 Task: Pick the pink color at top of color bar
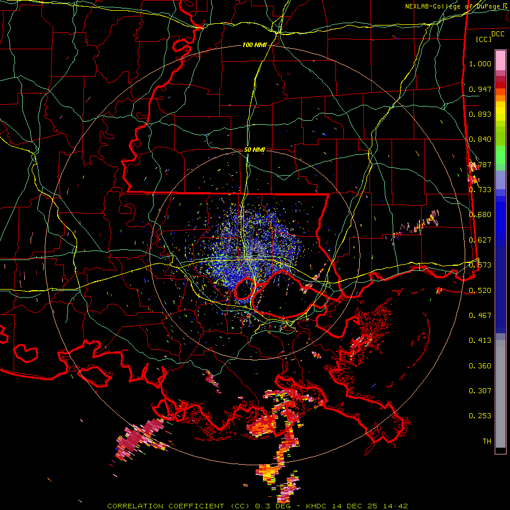click(x=500, y=60)
